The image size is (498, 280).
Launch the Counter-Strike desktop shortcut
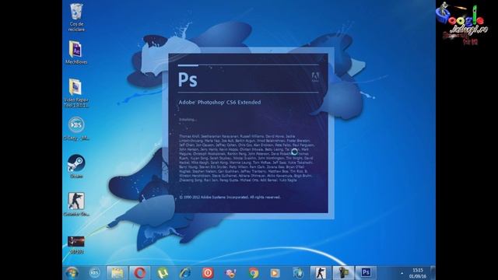(x=76, y=204)
